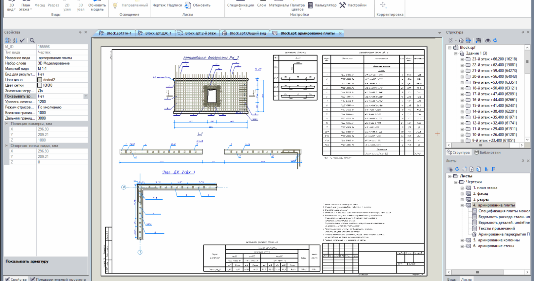Click alphabetical sort icon in Свойства panel
Image resolution: width=534 pixels, height=281 pixels.
15,40
